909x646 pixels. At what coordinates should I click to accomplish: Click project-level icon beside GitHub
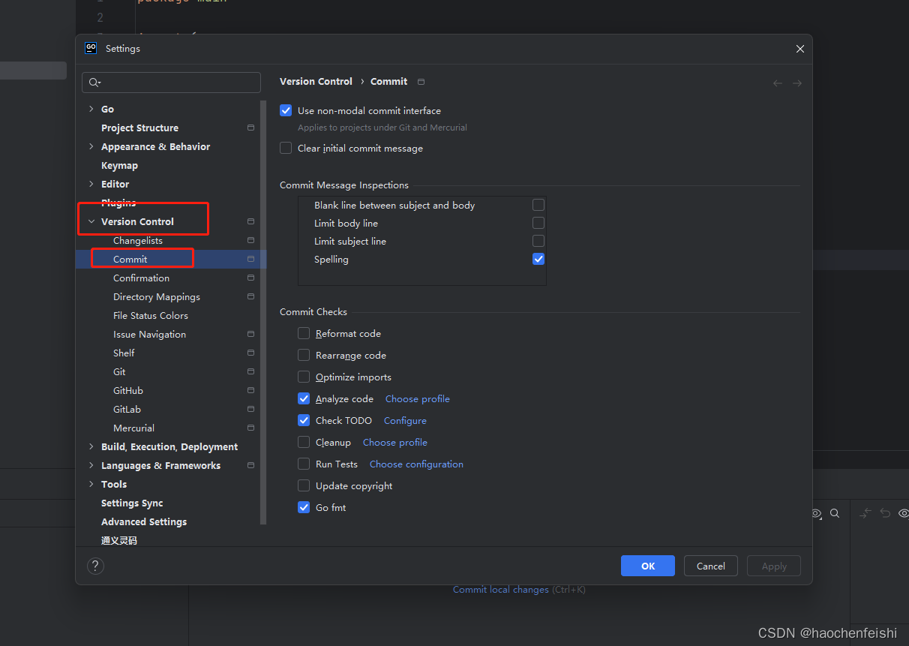[250, 390]
